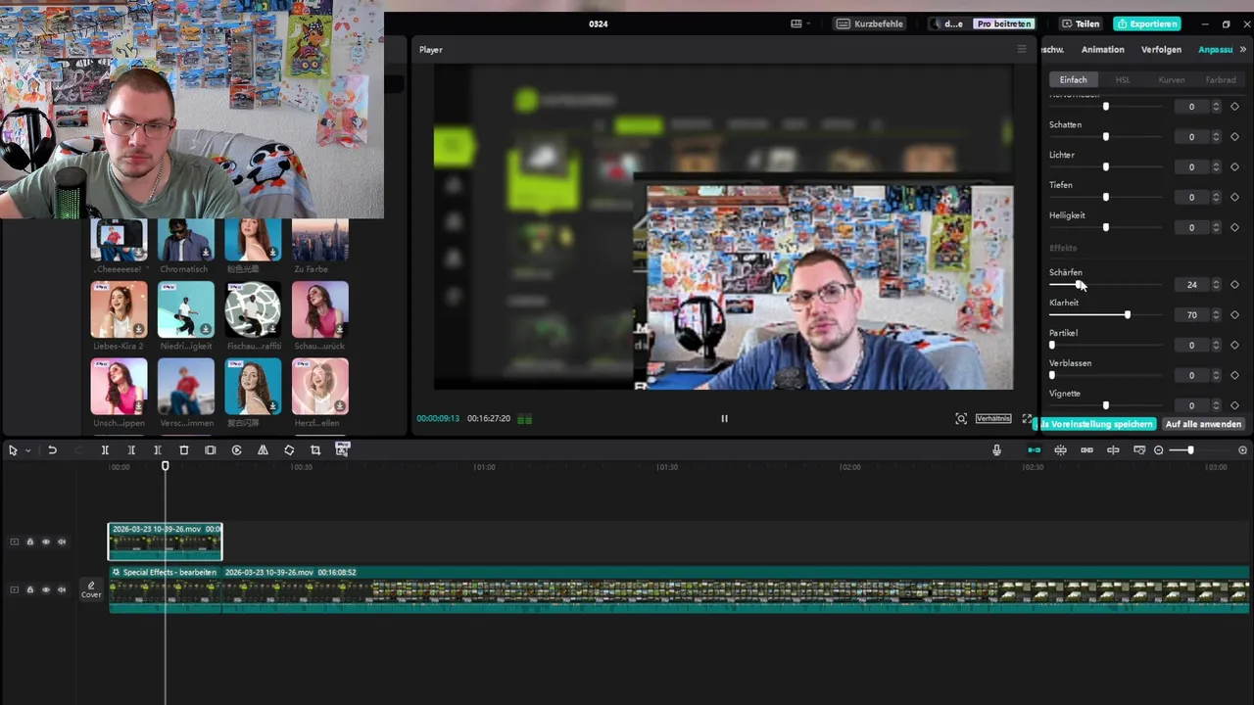The image size is (1254, 705).
Task: Click the timeline zoom slider handle
Action: (1190, 450)
